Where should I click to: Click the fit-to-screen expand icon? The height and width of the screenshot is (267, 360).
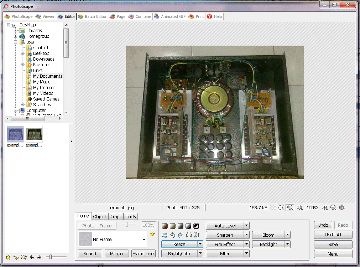[281, 207]
